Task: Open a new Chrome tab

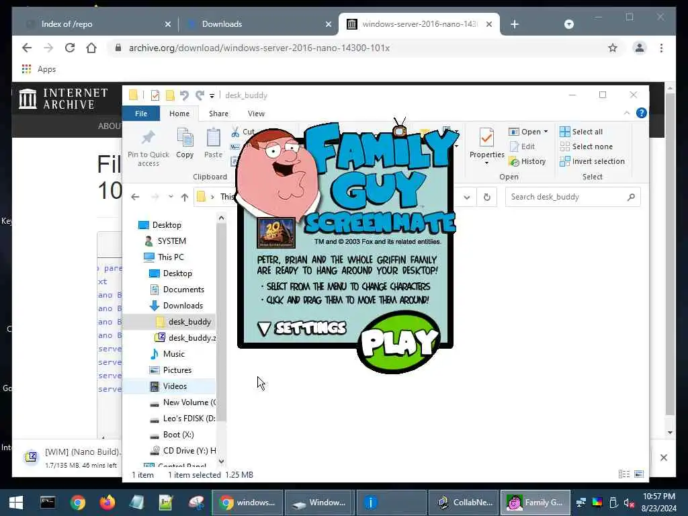Action: pos(515,25)
